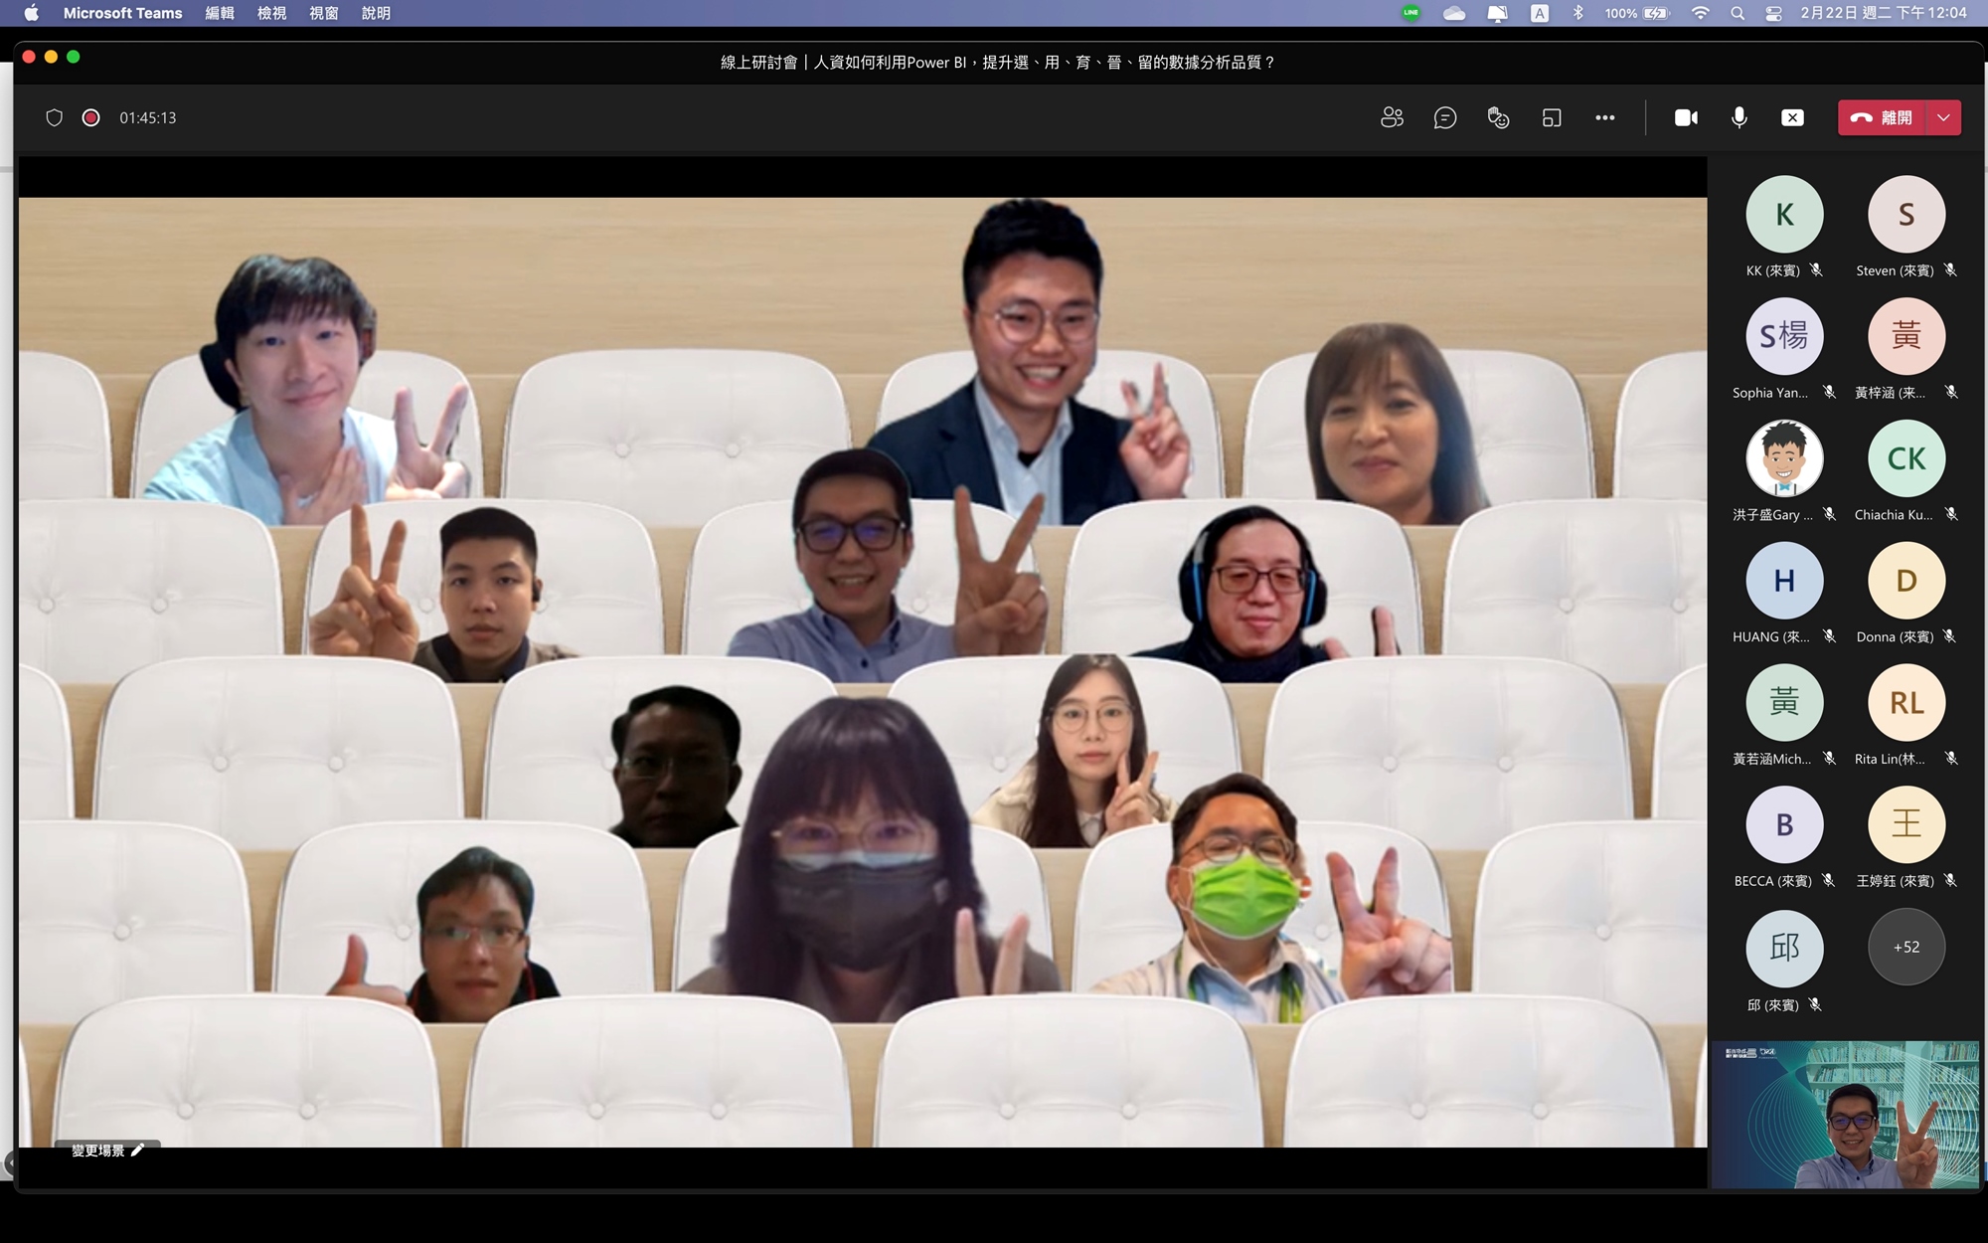The image size is (1988, 1243).
Task: Open the input source A menu
Action: pyautogui.click(x=1539, y=13)
